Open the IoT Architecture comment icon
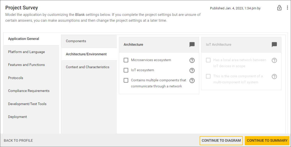The image size is (291, 147). point(274,45)
